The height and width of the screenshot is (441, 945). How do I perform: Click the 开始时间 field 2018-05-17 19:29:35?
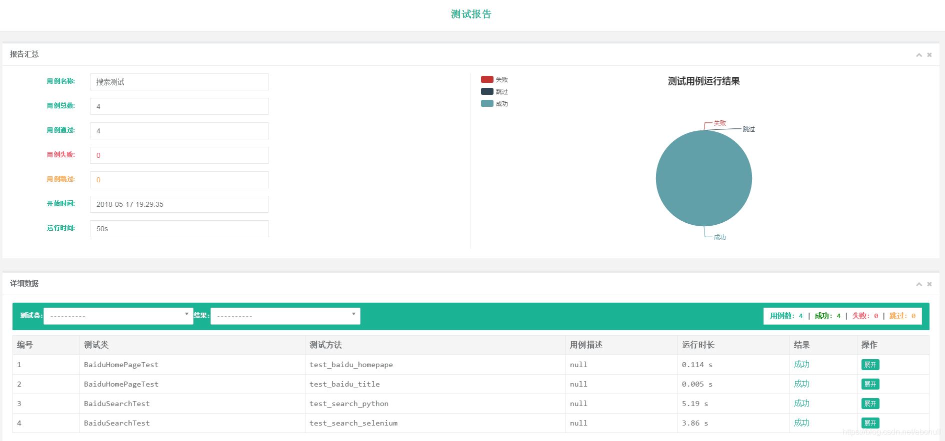[179, 204]
